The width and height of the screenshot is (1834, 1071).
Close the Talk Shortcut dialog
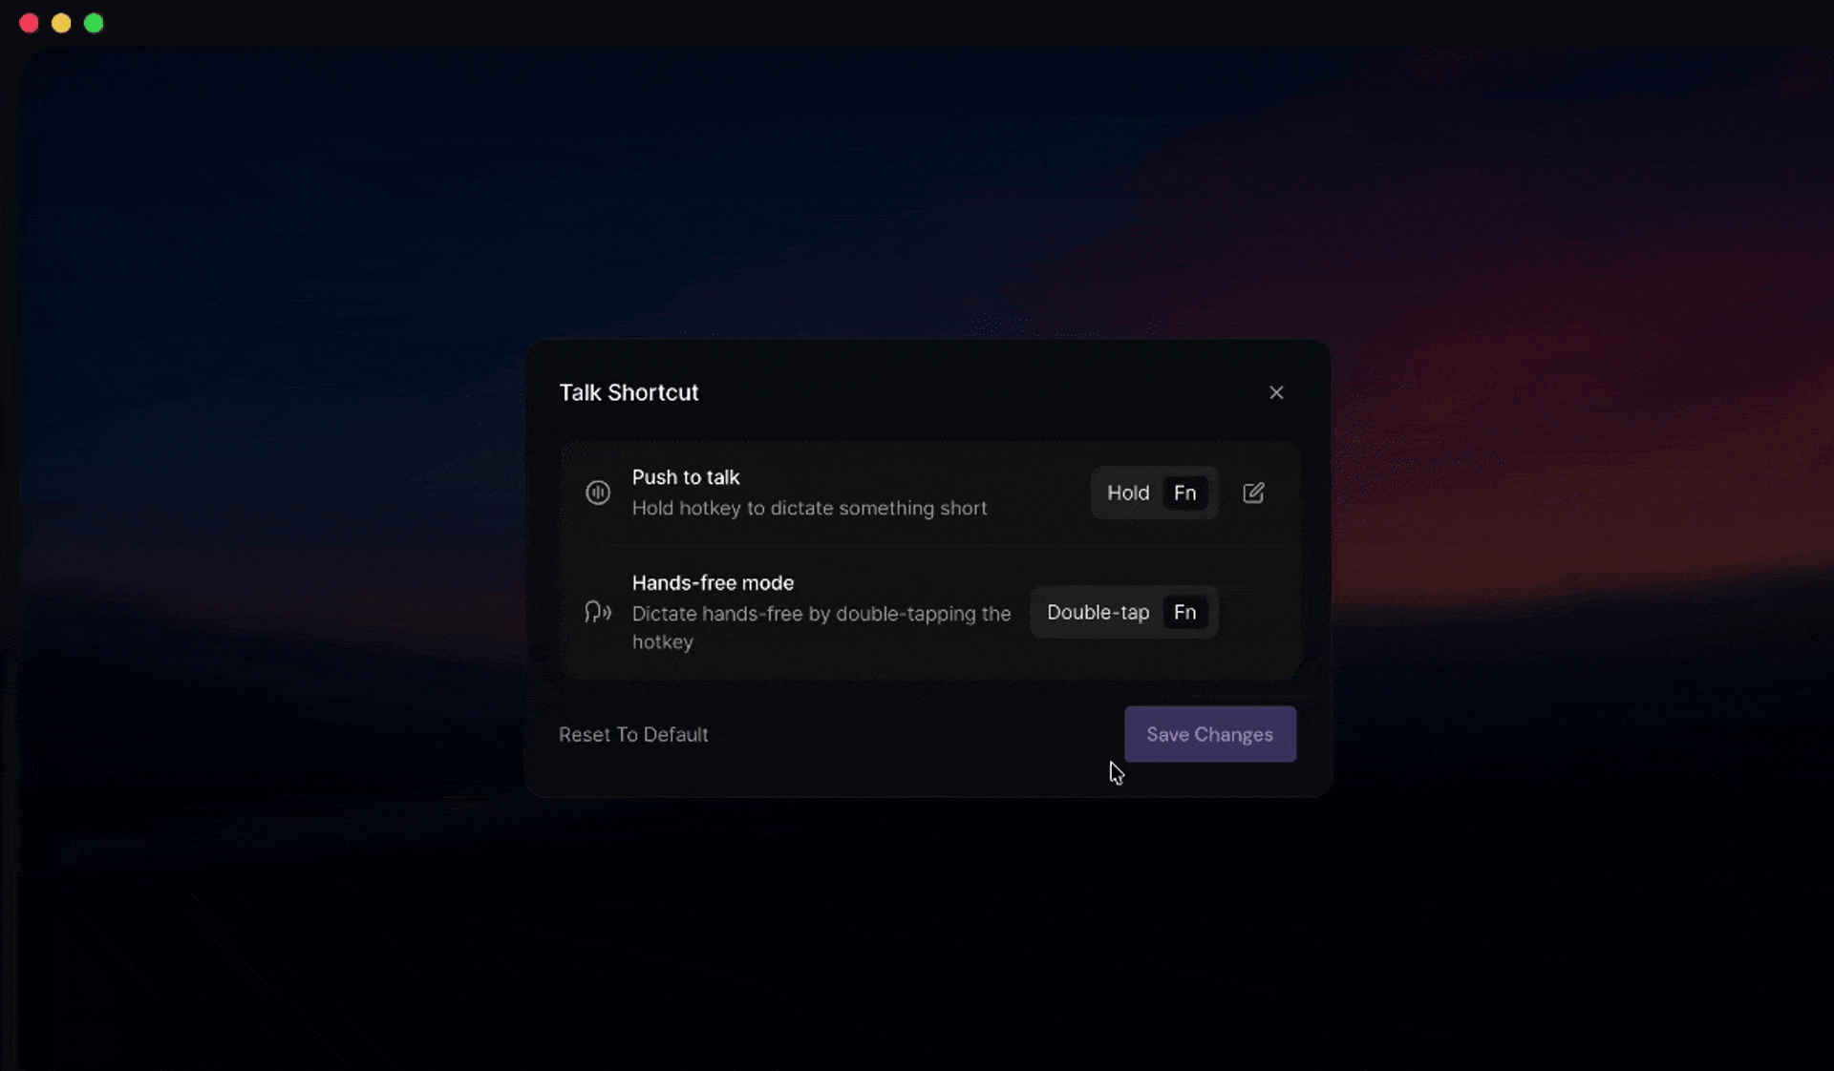(x=1276, y=392)
